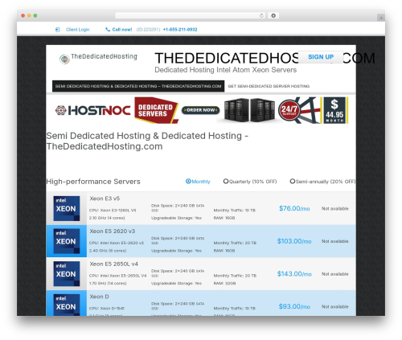Click the browser address bar

pos(191,16)
